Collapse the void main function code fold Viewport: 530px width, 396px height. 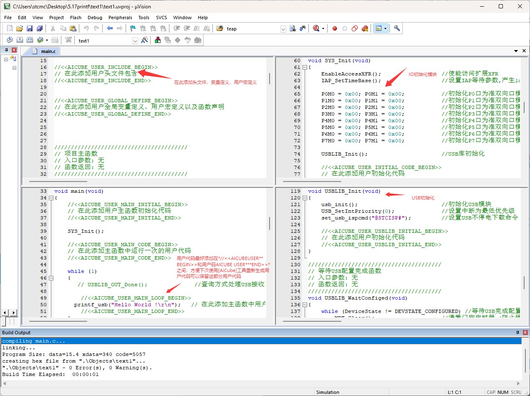coord(51,198)
